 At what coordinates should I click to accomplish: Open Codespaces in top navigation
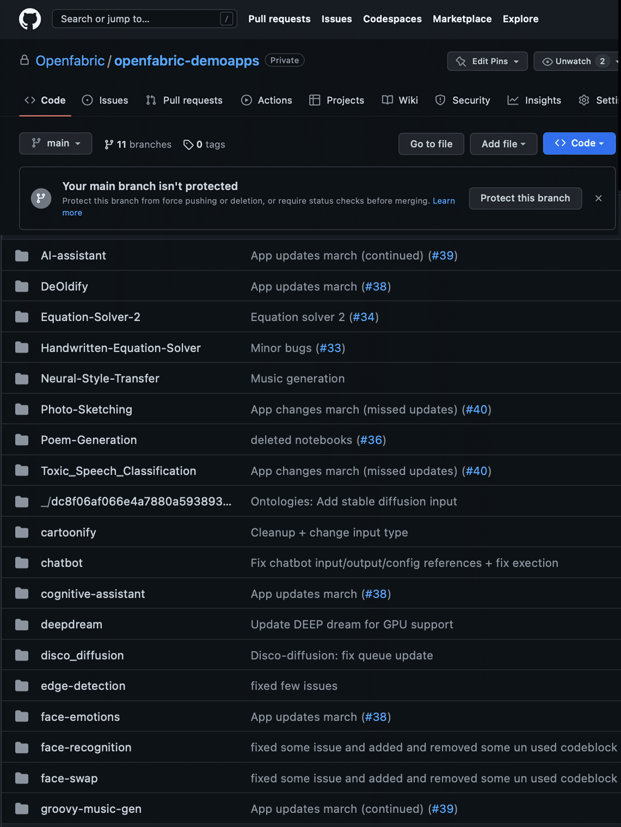(x=392, y=19)
